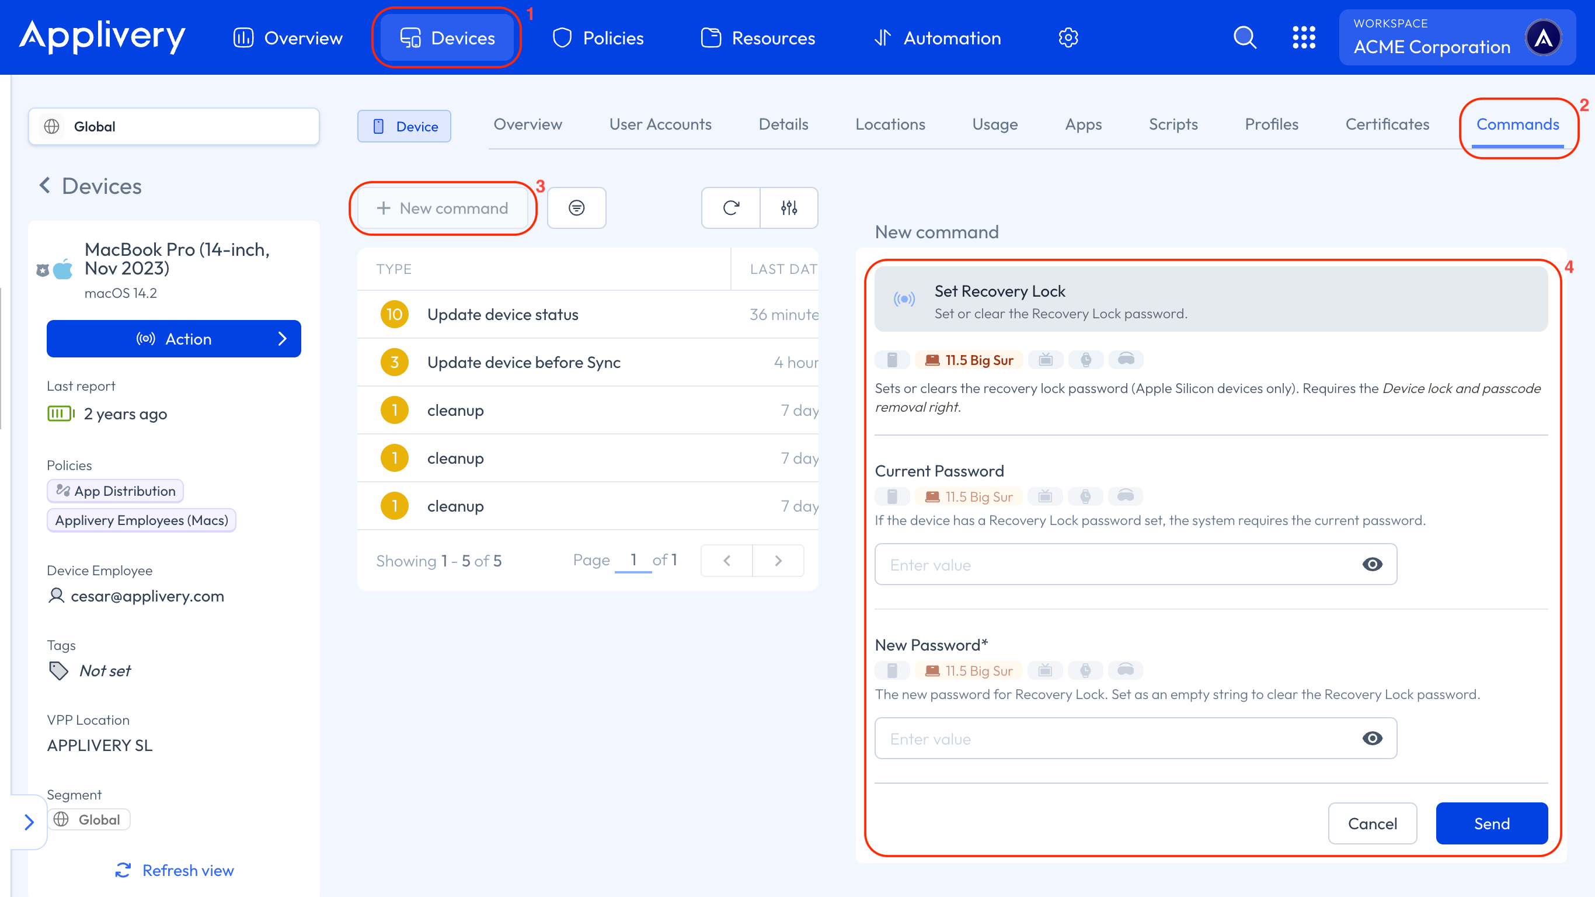The width and height of the screenshot is (1595, 897).
Task: Click the Vision headset icon under Set Recovery Lock
Action: (x=1126, y=360)
